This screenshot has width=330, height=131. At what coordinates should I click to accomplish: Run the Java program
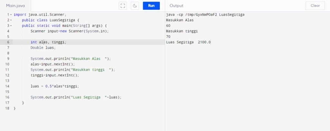[x=151, y=5]
